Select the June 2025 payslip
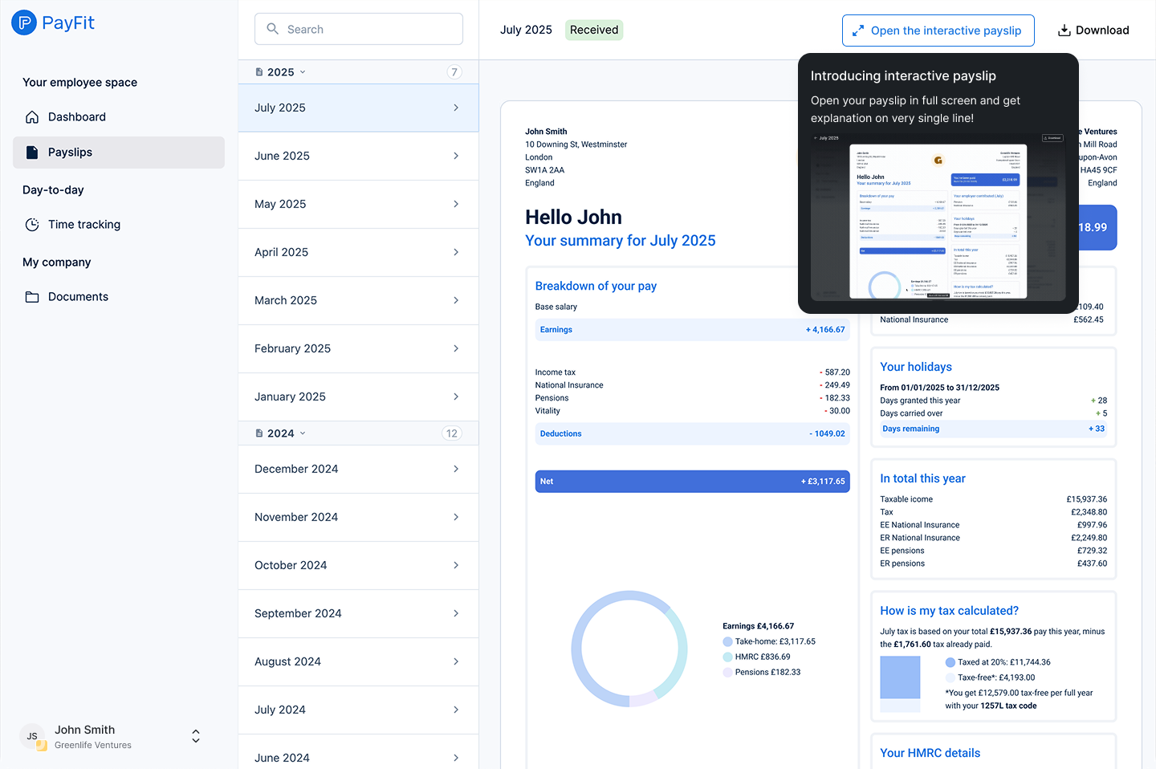Viewport: 1156px width, 769px height. pyautogui.click(x=358, y=156)
